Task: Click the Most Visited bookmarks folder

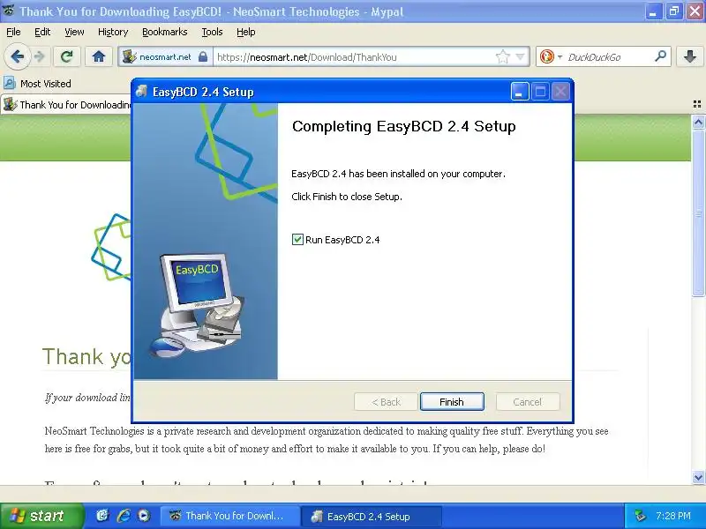Action: 37,83
